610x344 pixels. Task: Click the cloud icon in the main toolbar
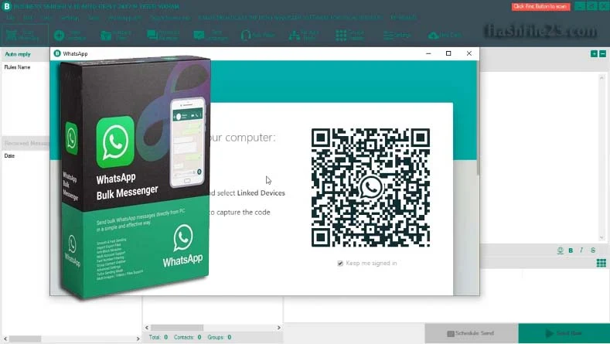[x=433, y=36]
